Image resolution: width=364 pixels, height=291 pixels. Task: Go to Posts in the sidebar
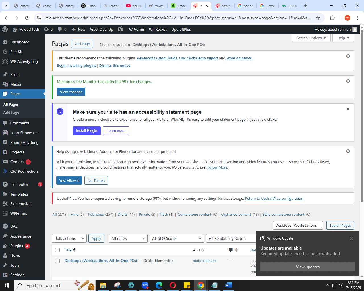point(15,74)
